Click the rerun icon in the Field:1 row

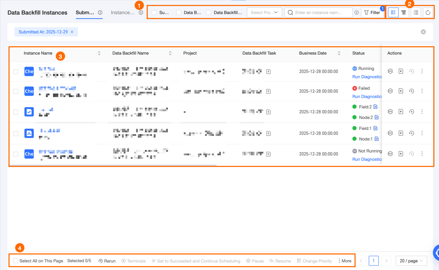[411, 133]
